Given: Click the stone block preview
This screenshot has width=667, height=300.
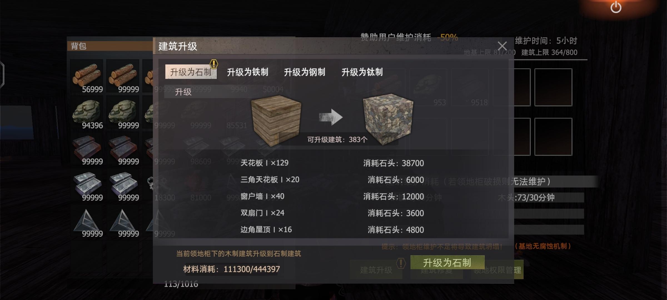Looking at the screenshot, I should coord(388,119).
